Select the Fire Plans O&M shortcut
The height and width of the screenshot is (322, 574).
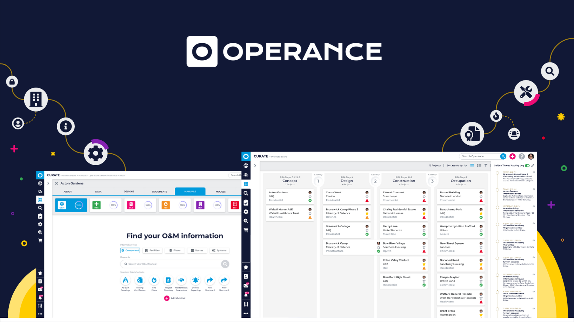coord(154,280)
